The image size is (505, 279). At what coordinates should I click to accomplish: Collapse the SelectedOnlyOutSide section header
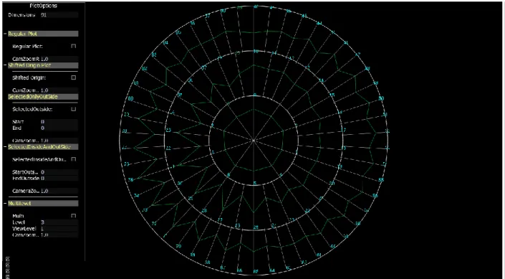click(43, 96)
